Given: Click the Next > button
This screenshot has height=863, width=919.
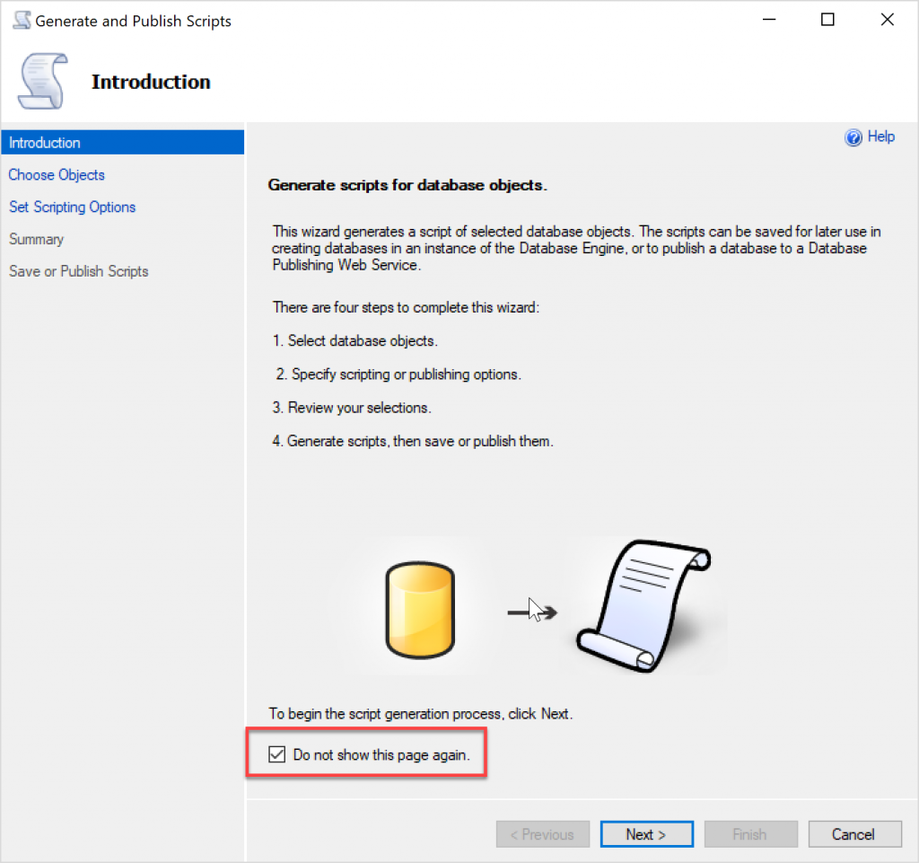Looking at the screenshot, I should coord(646,834).
